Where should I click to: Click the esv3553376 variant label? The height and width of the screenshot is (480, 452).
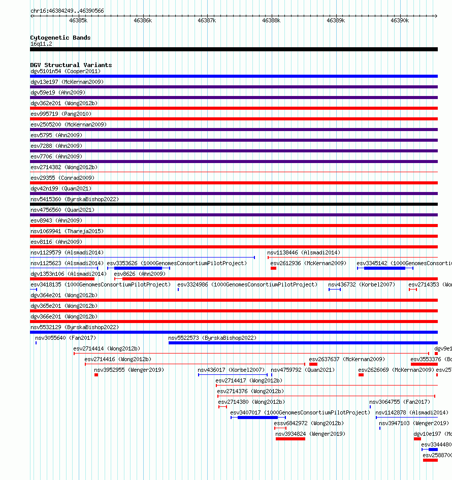[x=431, y=360]
